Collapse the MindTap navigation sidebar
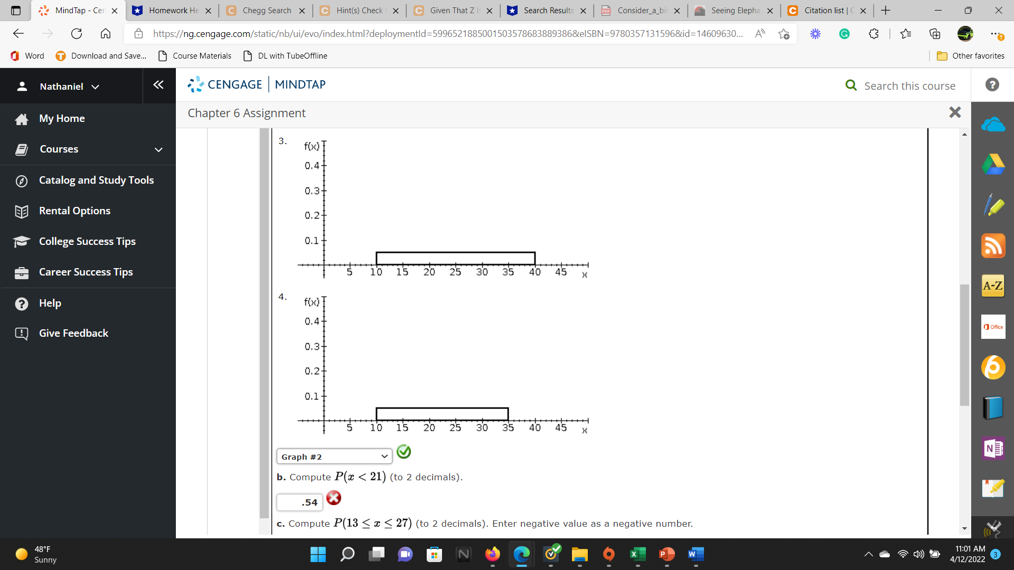 click(158, 84)
